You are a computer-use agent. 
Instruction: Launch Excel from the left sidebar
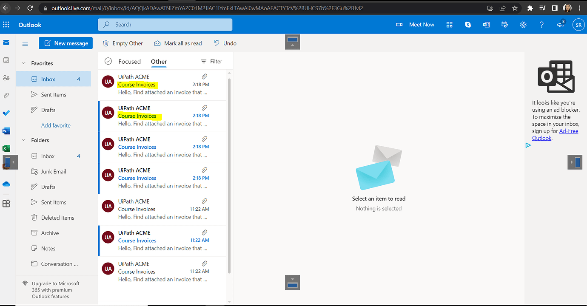[6, 148]
